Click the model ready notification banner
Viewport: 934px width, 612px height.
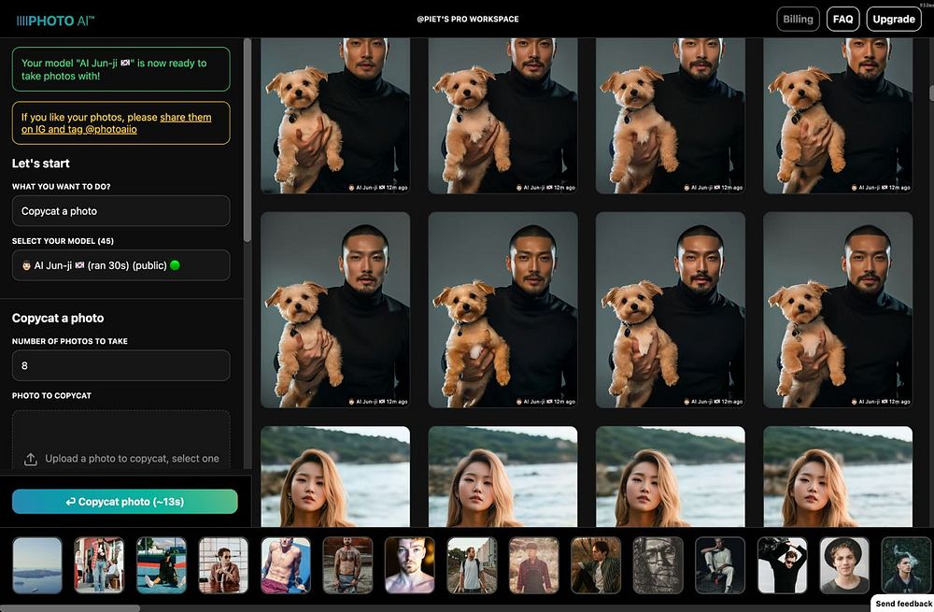[x=120, y=69]
